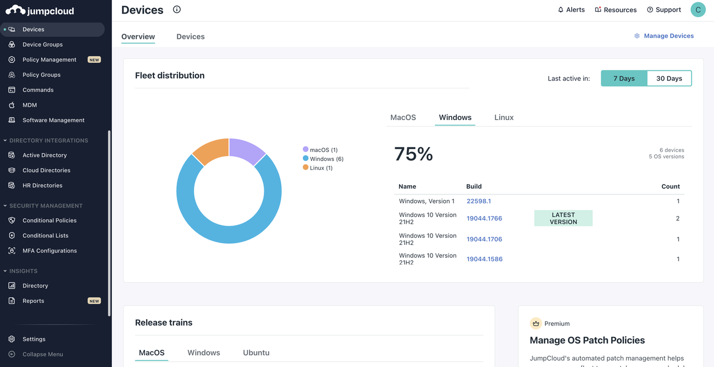Image resolution: width=714 pixels, height=367 pixels.
Task: Select the MacOS fleet distribution tab
Action: tap(403, 117)
